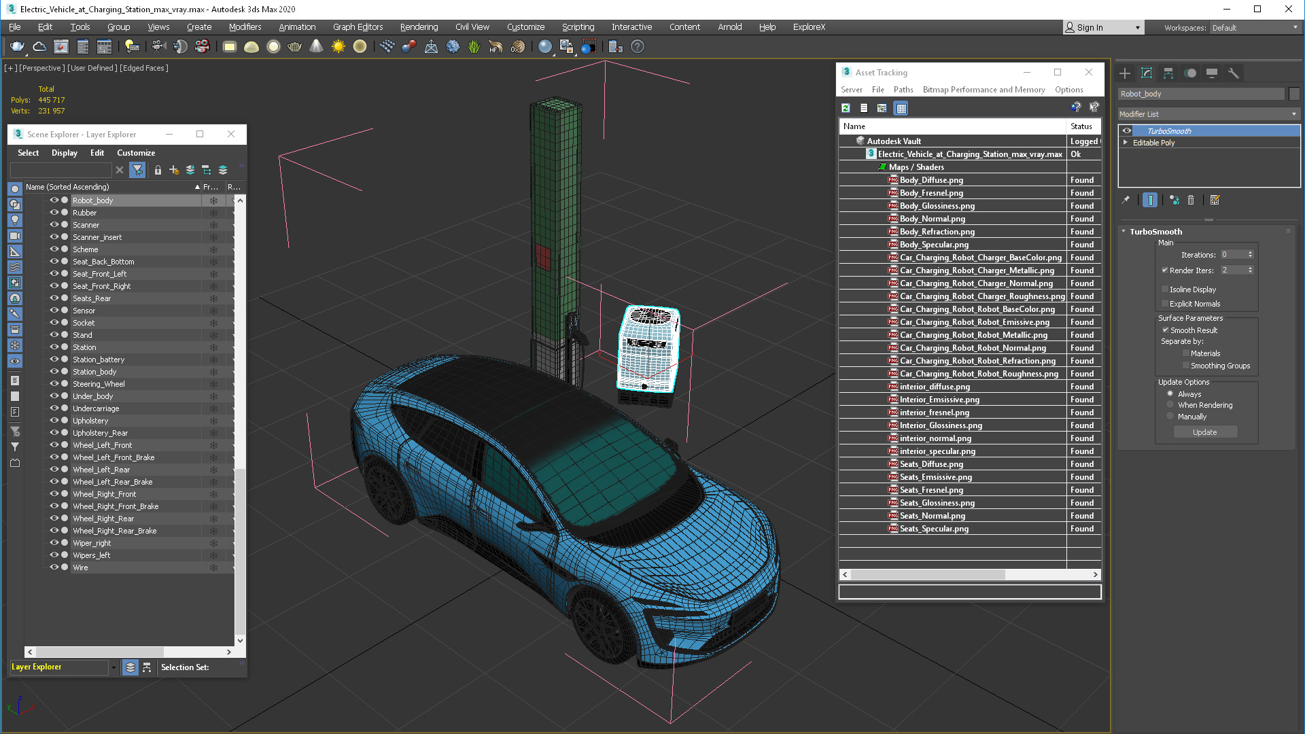The height and width of the screenshot is (734, 1305).
Task: Click the grass fur icon in toolbar
Action: 474,47
